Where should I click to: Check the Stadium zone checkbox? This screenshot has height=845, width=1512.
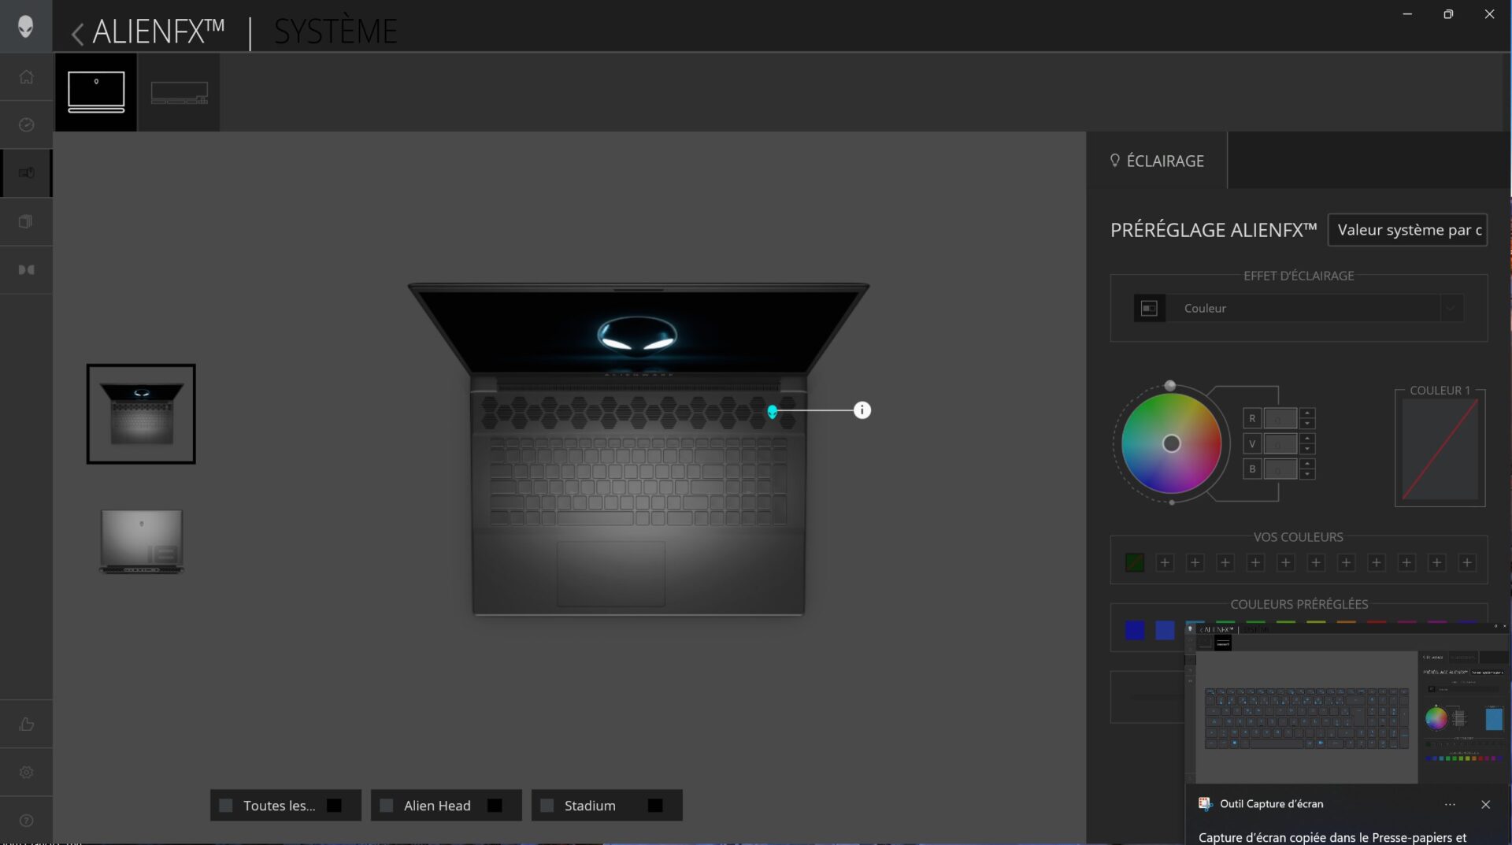coord(547,805)
